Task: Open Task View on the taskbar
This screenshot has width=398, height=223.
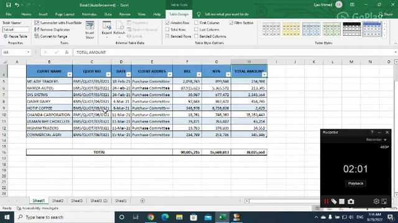Action: (x=136, y=217)
